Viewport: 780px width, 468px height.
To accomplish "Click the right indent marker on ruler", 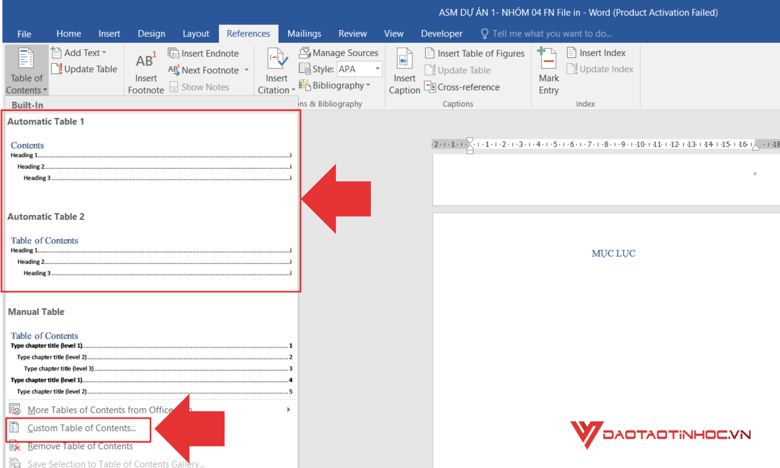I will (x=756, y=147).
